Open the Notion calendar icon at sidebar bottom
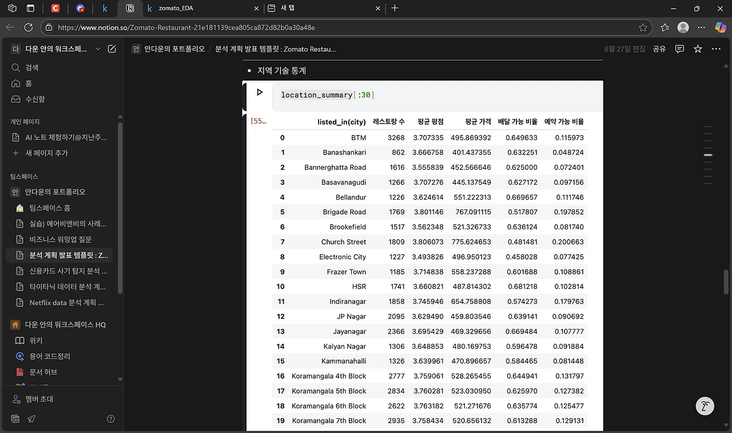732x433 pixels. [x=15, y=419]
